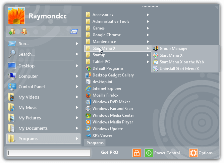Click the Run... label
The image size is (224, 163).
tap(23, 44)
